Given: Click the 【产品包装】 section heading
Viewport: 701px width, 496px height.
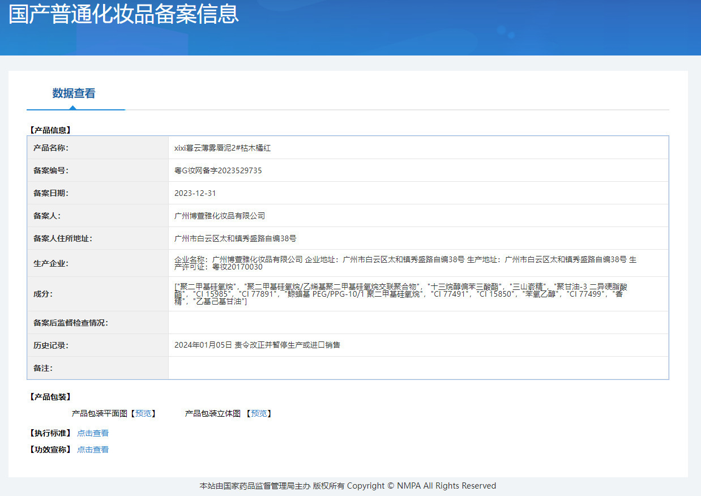Looking at the screenshot, I should 50,397.
